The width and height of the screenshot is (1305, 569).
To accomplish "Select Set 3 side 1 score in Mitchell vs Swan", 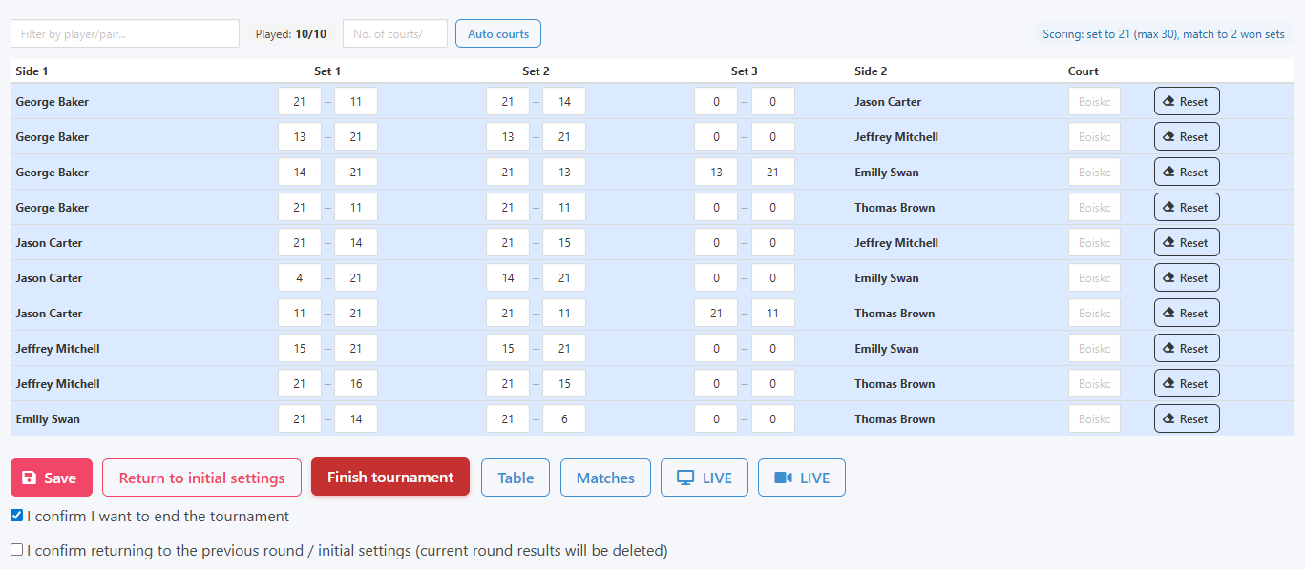I will [716, 349].
